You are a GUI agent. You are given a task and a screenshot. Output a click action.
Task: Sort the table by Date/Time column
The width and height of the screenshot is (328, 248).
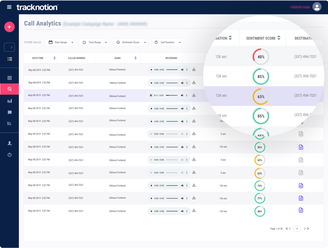click(x=54, y=58)
